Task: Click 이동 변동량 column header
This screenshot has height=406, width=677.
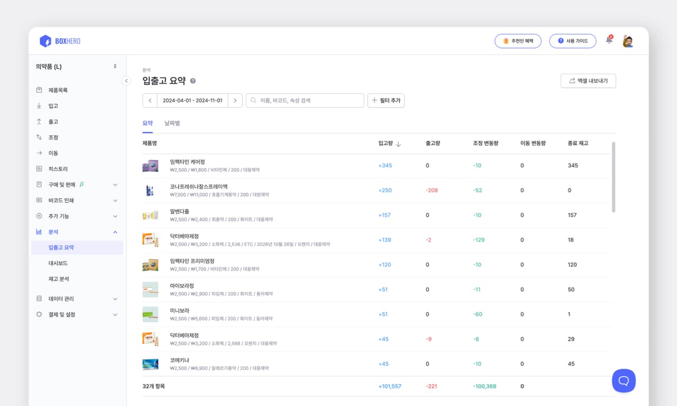Action: pos(533,144)
